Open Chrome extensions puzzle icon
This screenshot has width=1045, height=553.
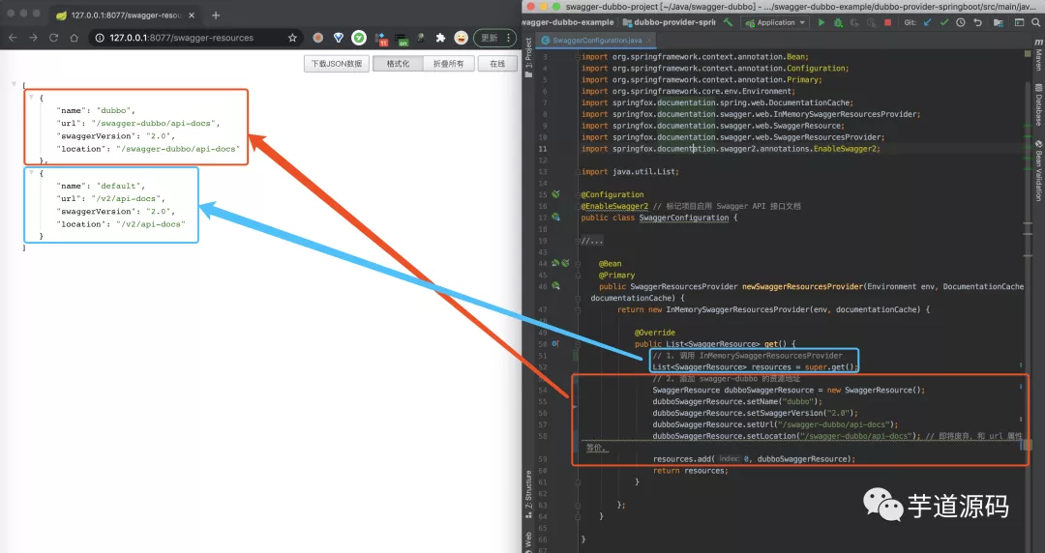tap(441, 38)
